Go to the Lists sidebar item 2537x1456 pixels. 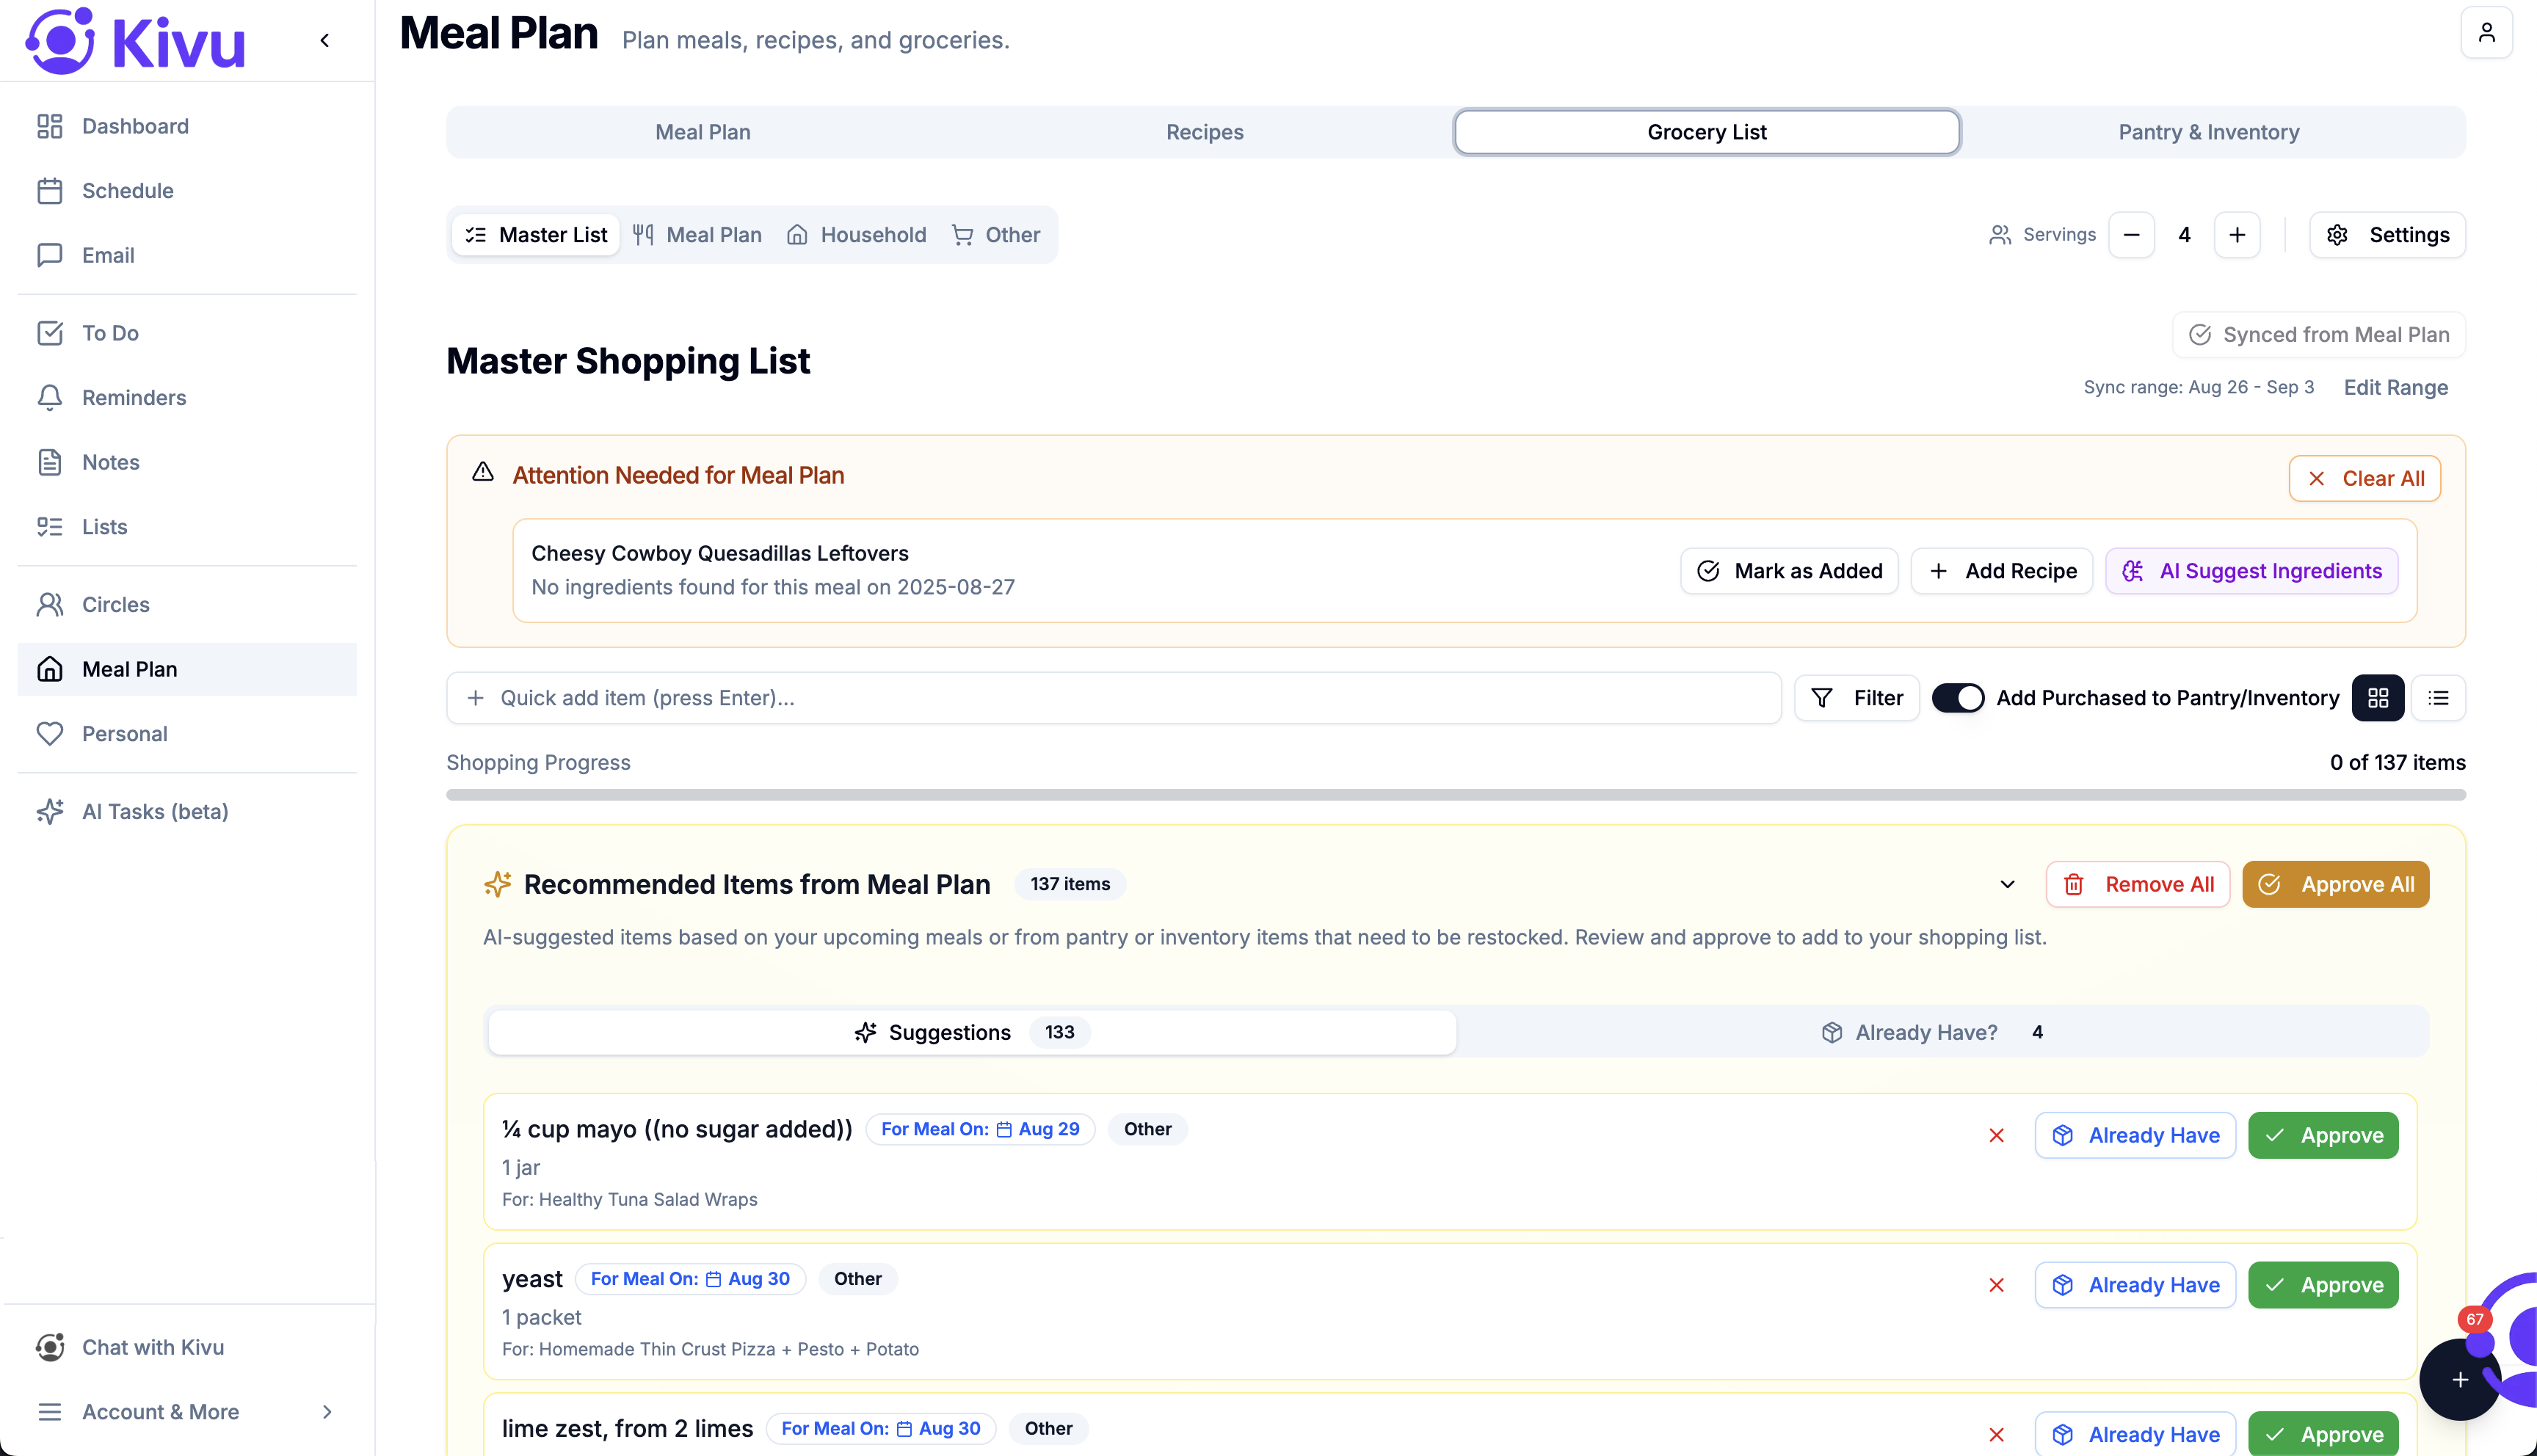[x=104, y=526]
